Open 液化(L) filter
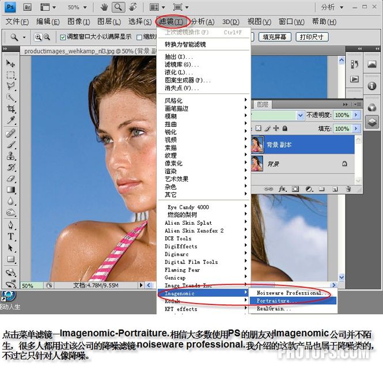The image size is (383, 374). (x=204, y=73)
